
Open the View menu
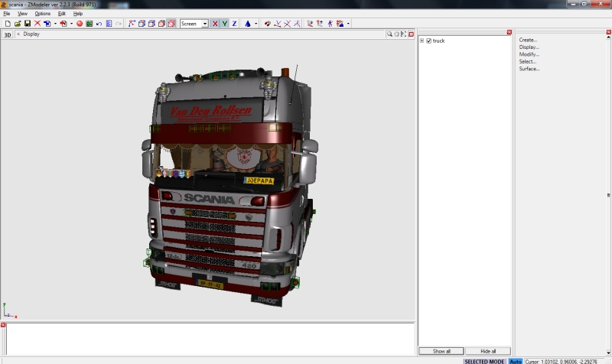coord(22,14)
